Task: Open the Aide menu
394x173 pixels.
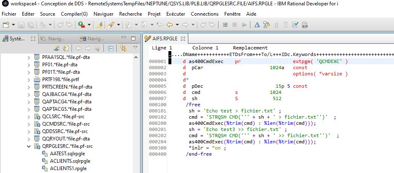Action: point(251,14)
